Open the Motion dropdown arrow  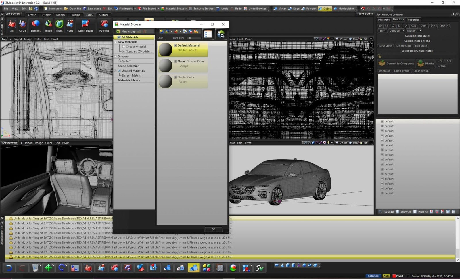(x=420, y=31)
